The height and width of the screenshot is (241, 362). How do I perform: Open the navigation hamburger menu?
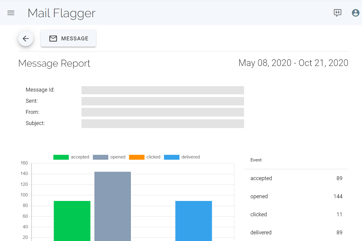pyautogui.click(x=11, y=13)
